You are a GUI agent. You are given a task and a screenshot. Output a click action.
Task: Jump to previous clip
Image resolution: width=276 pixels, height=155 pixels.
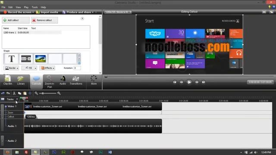(175, 82)
